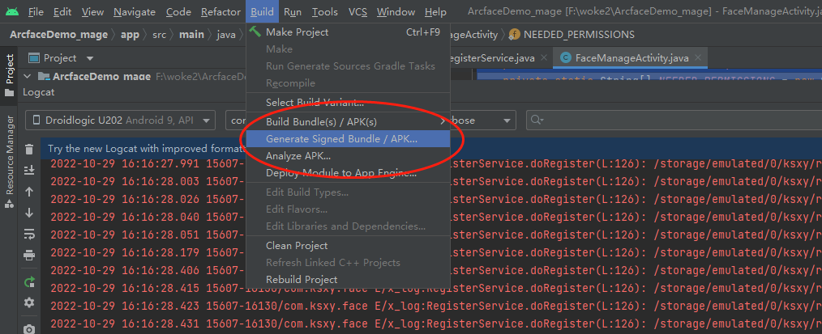The image size is (822, 334).
Task: Click the Logcat search filter field
Action: point(674,120)
